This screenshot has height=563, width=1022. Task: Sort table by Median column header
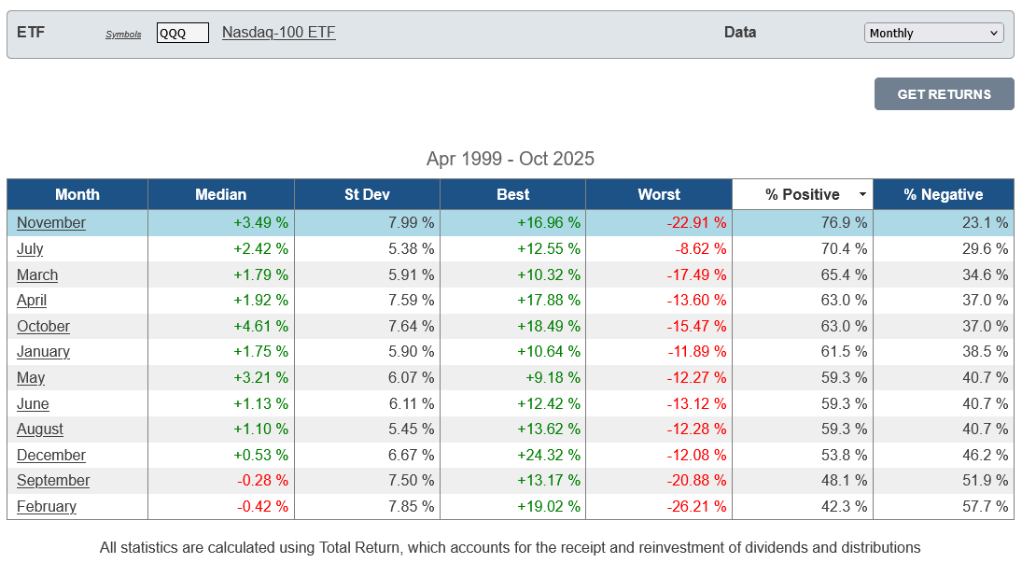(220, 194)
